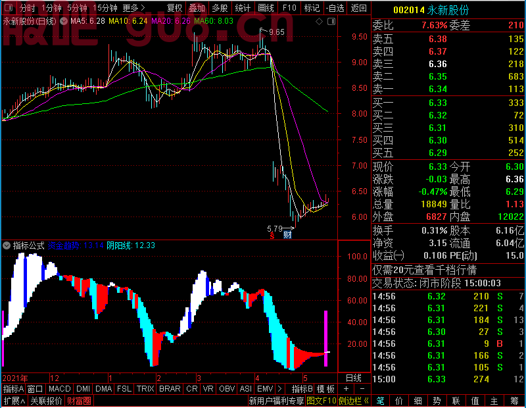
Task: Click the red S signal marker under chart
Action: pyautogui.click(x=272, y=236)
